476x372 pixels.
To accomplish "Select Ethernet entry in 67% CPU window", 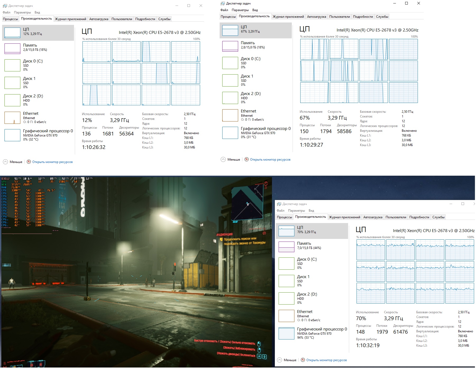I will pos(256,115).
